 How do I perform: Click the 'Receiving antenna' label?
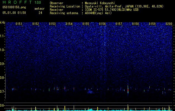[x=64, y=13]
